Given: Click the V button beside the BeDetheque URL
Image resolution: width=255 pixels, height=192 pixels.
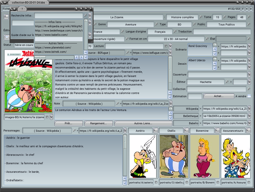Looking at the screenshot, I should [x=249, y=116].
